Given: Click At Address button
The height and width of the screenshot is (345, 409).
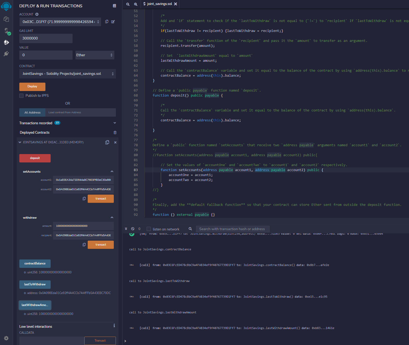Looking at the screenshot, I should 32,112.
